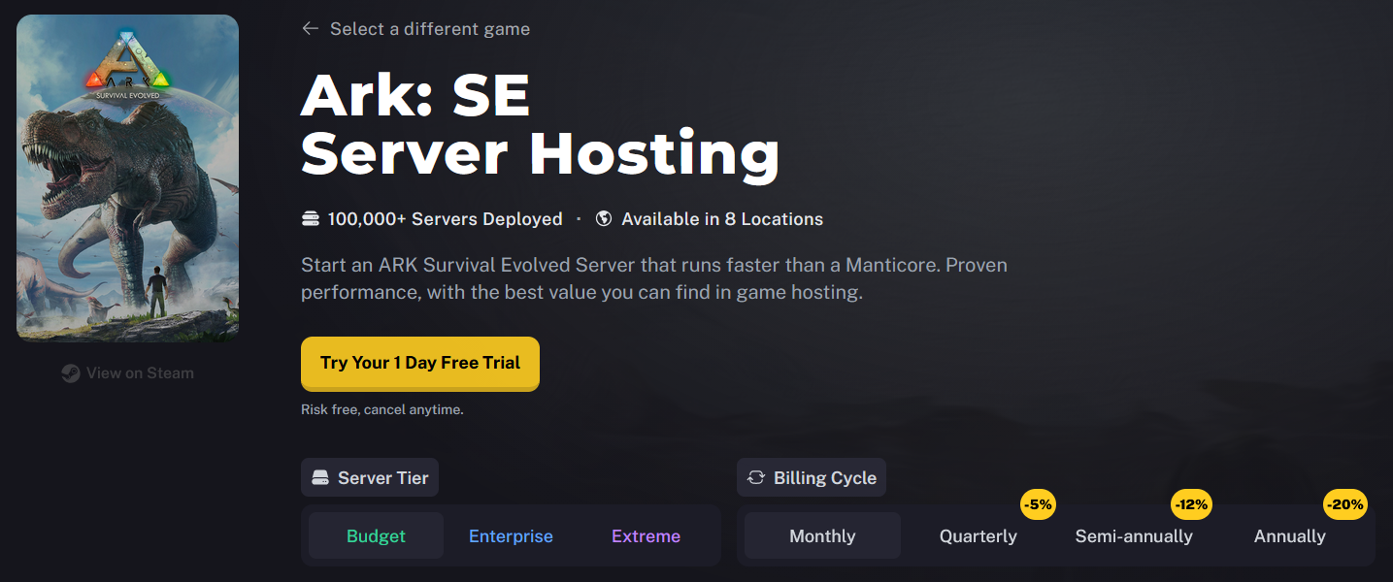Click the -12% discount badge

1191,504
